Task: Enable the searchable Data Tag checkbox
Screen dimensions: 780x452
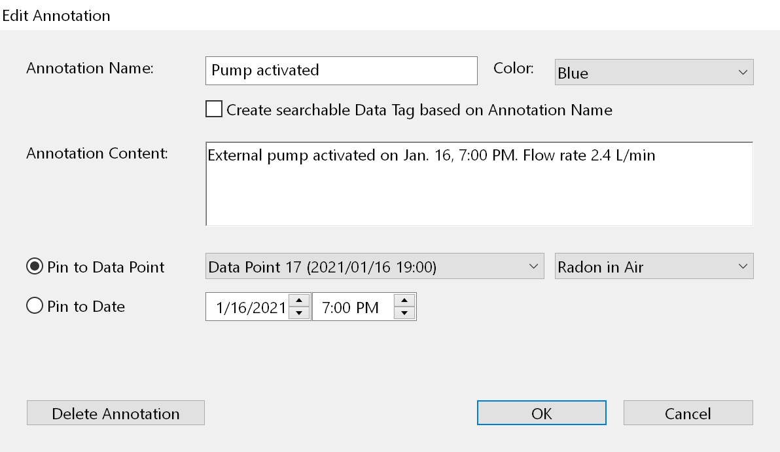Action: [x=214, y=109]
